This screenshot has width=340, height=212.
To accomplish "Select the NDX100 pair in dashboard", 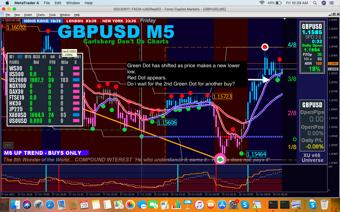I will click(x=18, y=86).
